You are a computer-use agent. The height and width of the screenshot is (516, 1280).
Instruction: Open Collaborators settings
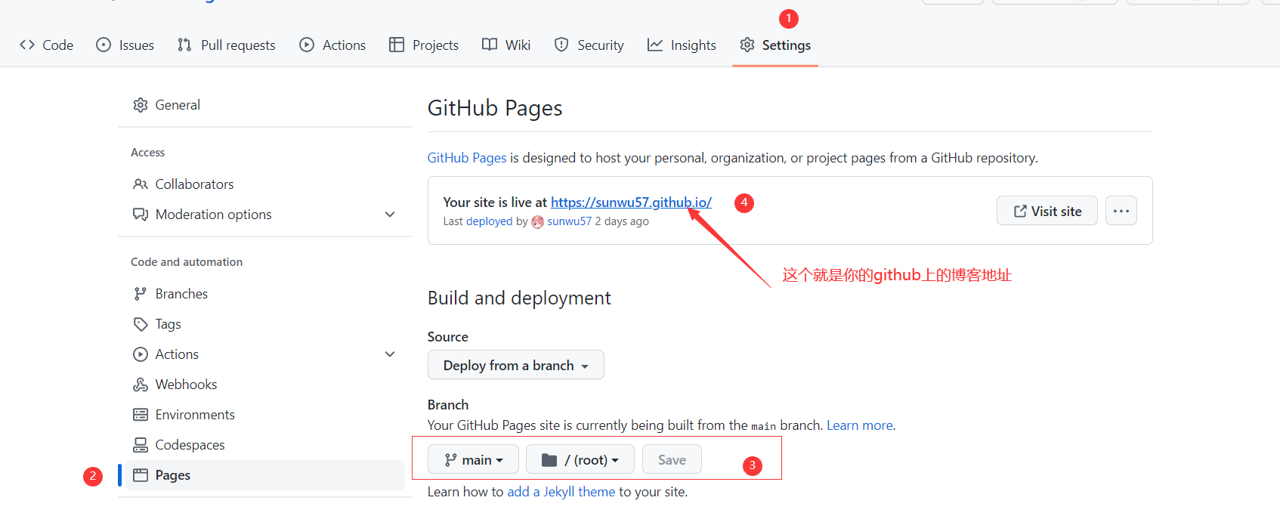click(265, 184)
